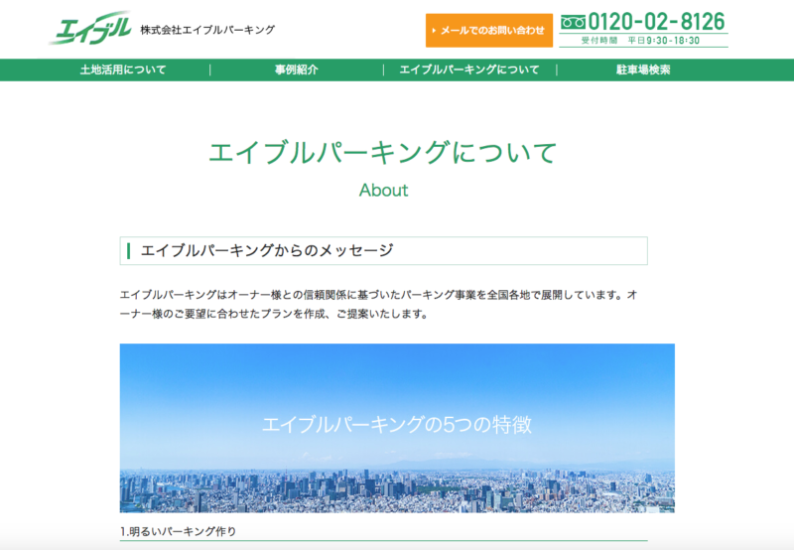Click the small arrow icon on the orange button

coord(434,31)
